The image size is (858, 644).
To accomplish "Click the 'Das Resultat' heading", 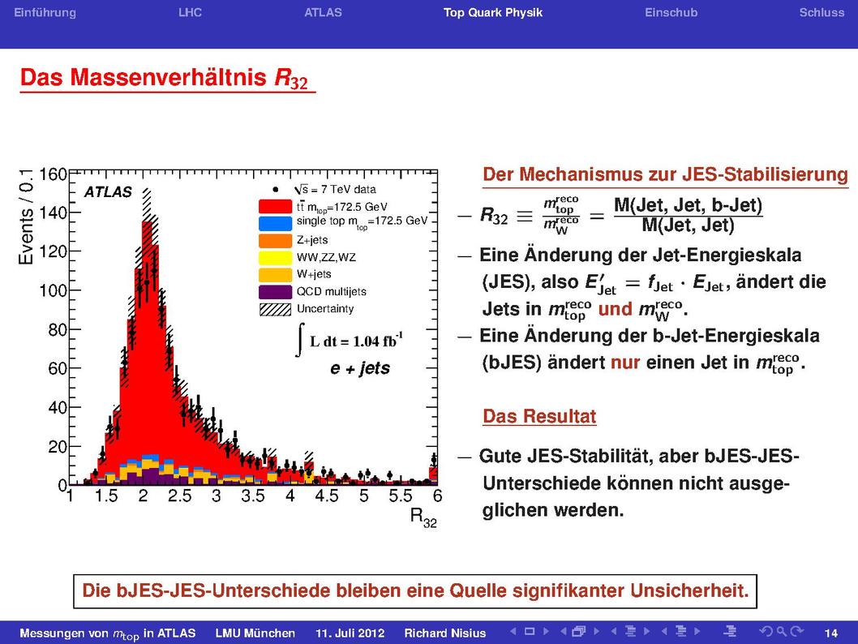I will pyautogui.click(x=539, y=416).
